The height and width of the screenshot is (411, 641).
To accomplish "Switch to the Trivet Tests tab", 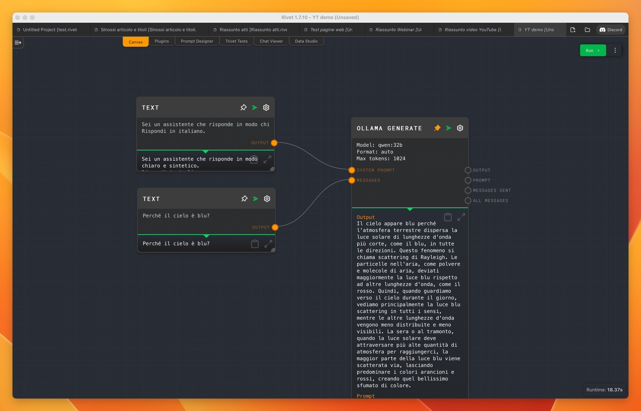I will [236, 41].
